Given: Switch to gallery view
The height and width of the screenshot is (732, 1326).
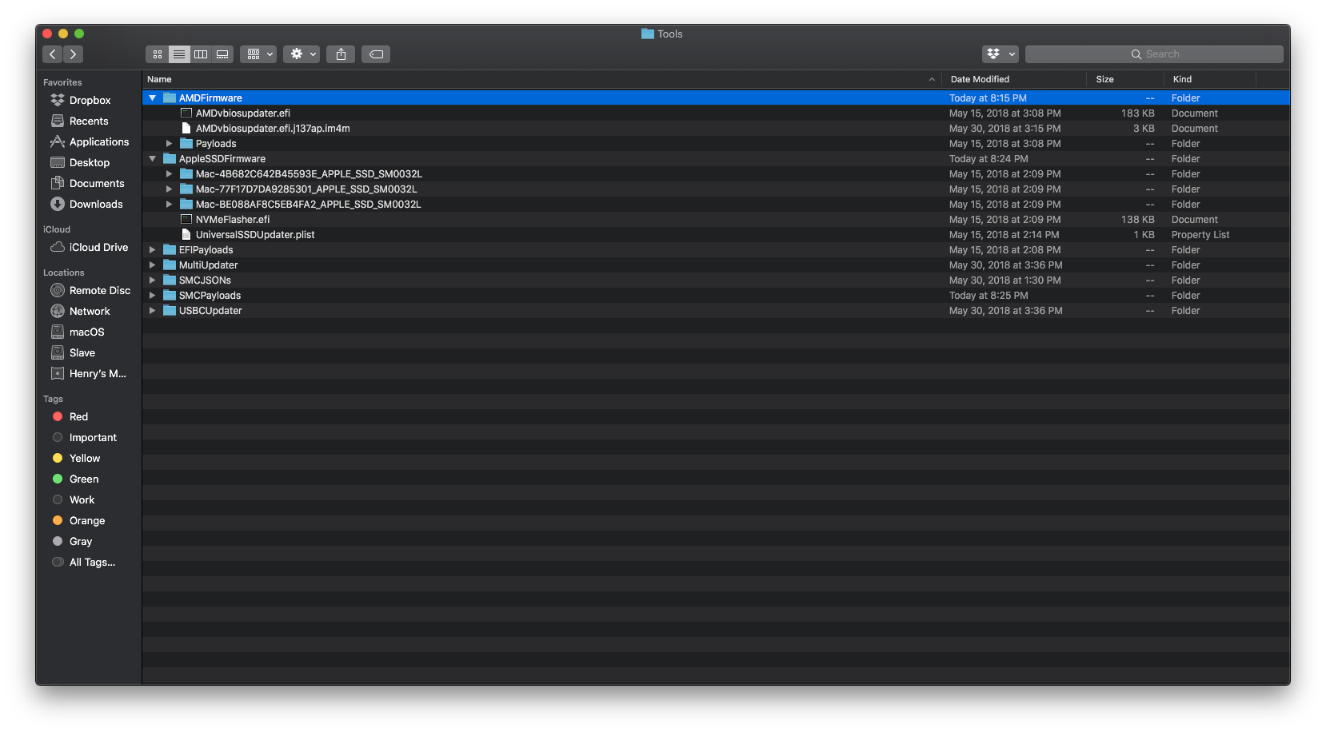Looking at the screenshot, I should (x=222, y=54).
